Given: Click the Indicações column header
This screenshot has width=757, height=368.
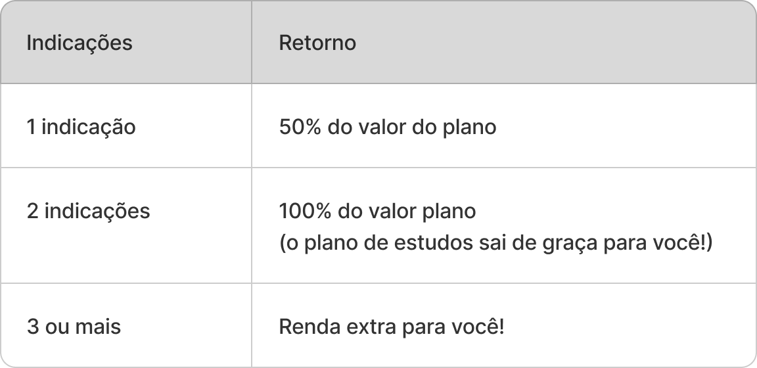Looking at the screenshot, I should [80, 43].
